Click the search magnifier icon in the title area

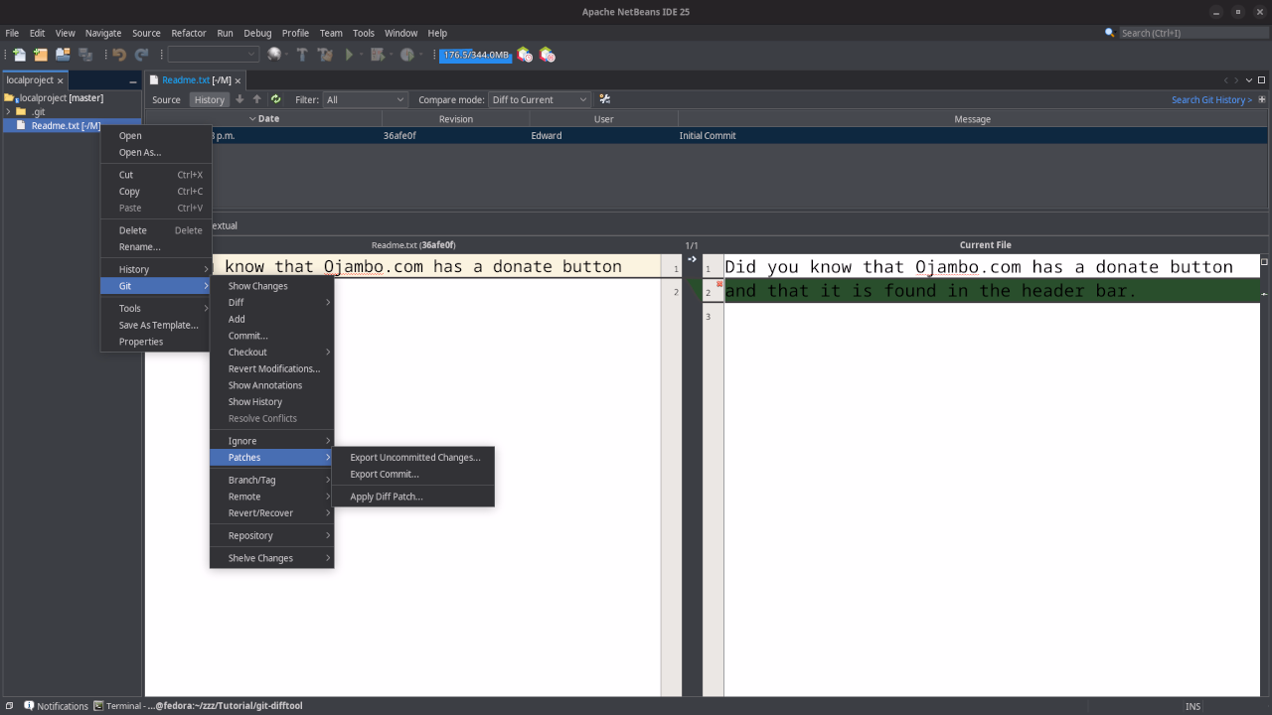pyautogui.click(x=1110, y=33)
